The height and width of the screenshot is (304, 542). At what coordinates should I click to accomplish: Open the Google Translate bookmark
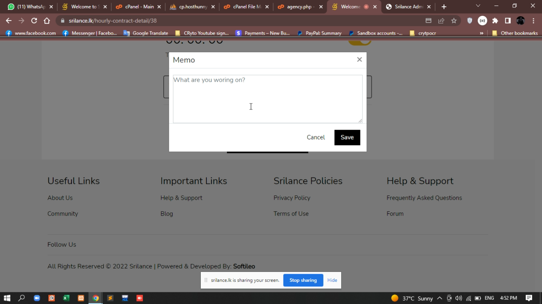(146, 33)
